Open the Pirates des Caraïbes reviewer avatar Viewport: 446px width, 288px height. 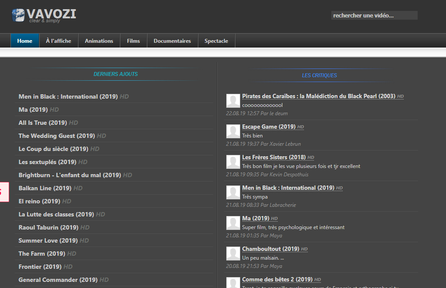233,101
